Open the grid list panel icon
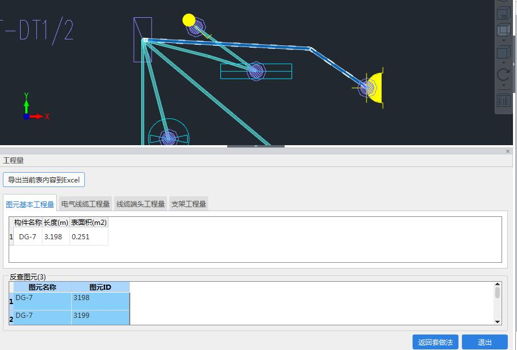Viewport: 517px width, 350px height. pos(503,101)
